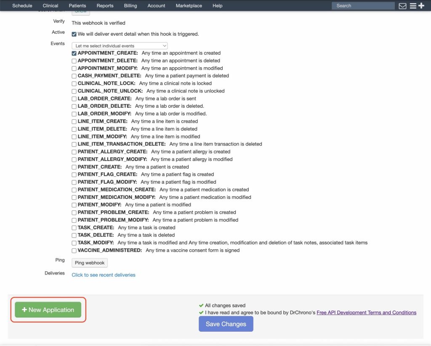Viewport: 431px width, 346px height.
Task: Tick the LINE_ITEM_MODIFY checkbox
Action: point(74,137)
